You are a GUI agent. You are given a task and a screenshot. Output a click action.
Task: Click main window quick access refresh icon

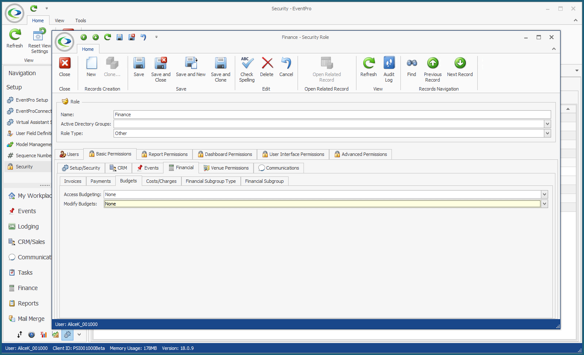pos(34,8)
